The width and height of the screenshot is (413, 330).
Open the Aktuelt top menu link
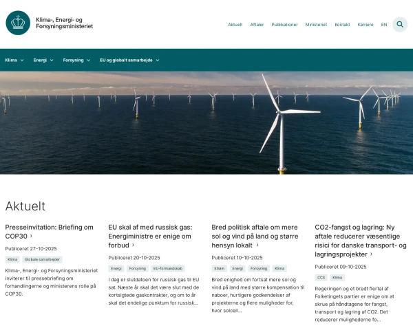[x=235, y=25]
